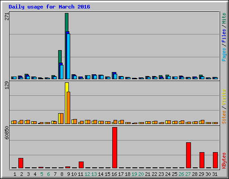Click day label 30 on the x-axis

pyautogui.click(x=208, y=174)
